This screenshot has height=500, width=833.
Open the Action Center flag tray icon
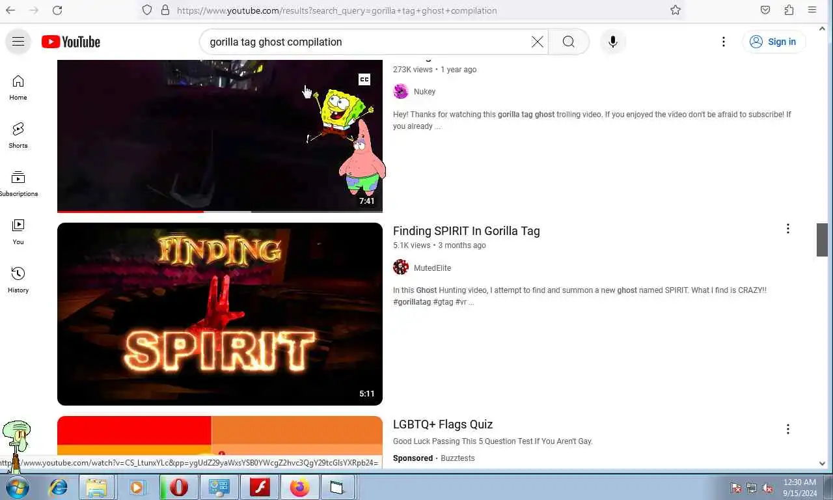[736, 488]
